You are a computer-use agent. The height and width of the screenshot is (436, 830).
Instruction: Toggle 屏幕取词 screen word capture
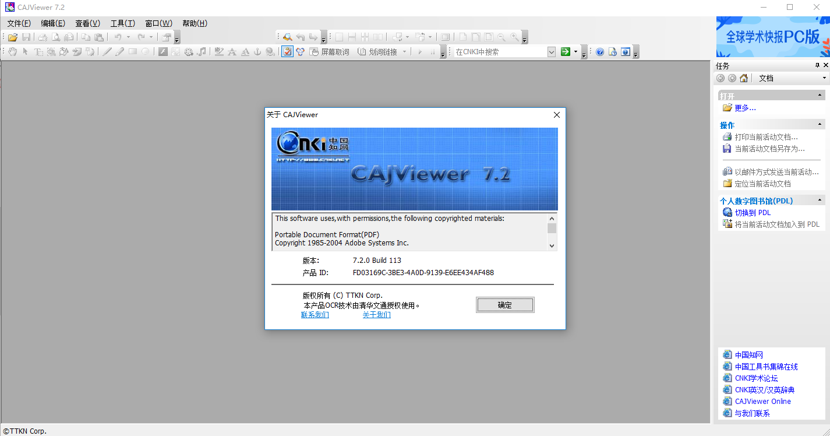pos(329,52)
